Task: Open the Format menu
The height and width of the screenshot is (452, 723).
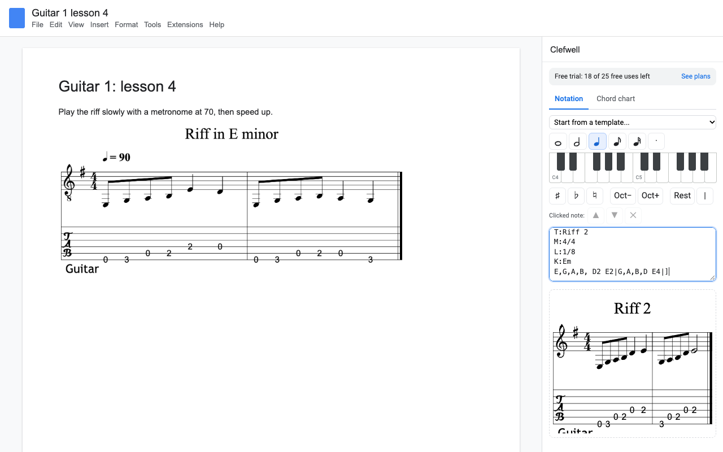Action: click(x=127, y=24)
